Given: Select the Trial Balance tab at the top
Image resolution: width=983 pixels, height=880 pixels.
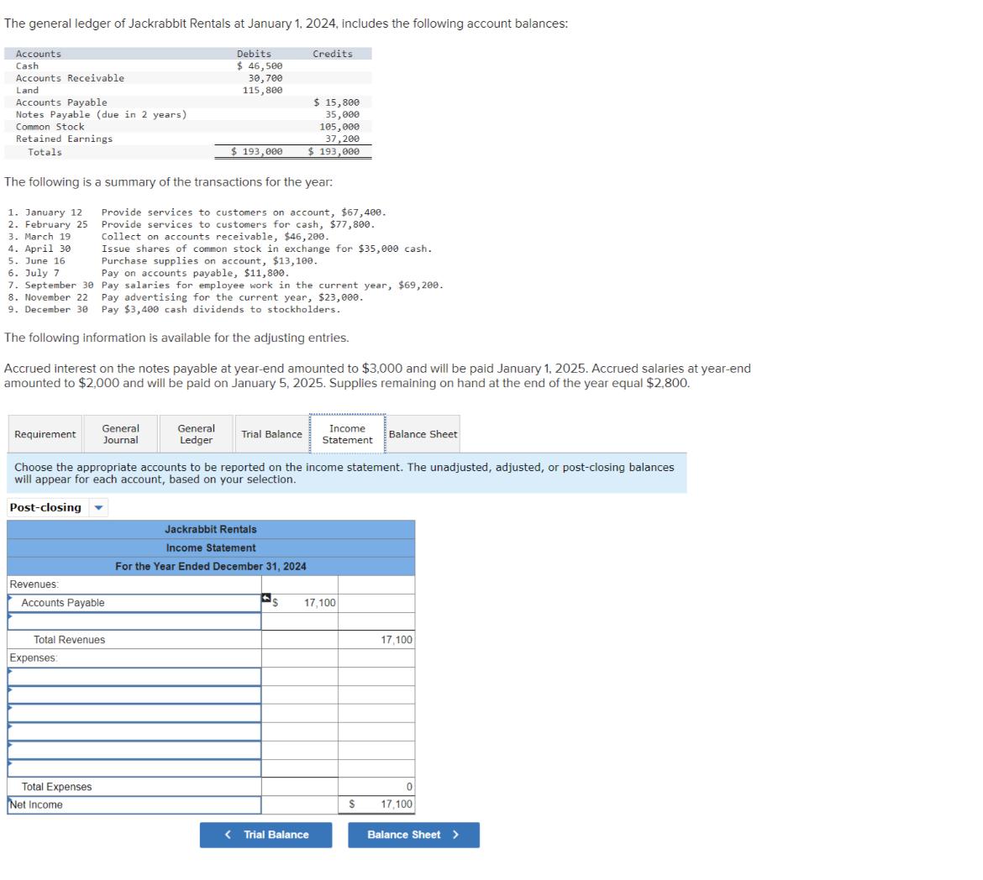Looking at the screenshot, I should click(x=271, y=434).
